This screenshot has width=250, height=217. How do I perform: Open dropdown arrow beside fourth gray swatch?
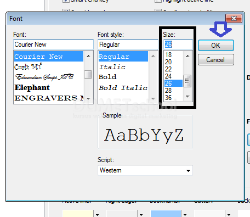pyautogui.click(x=229, y=214)
